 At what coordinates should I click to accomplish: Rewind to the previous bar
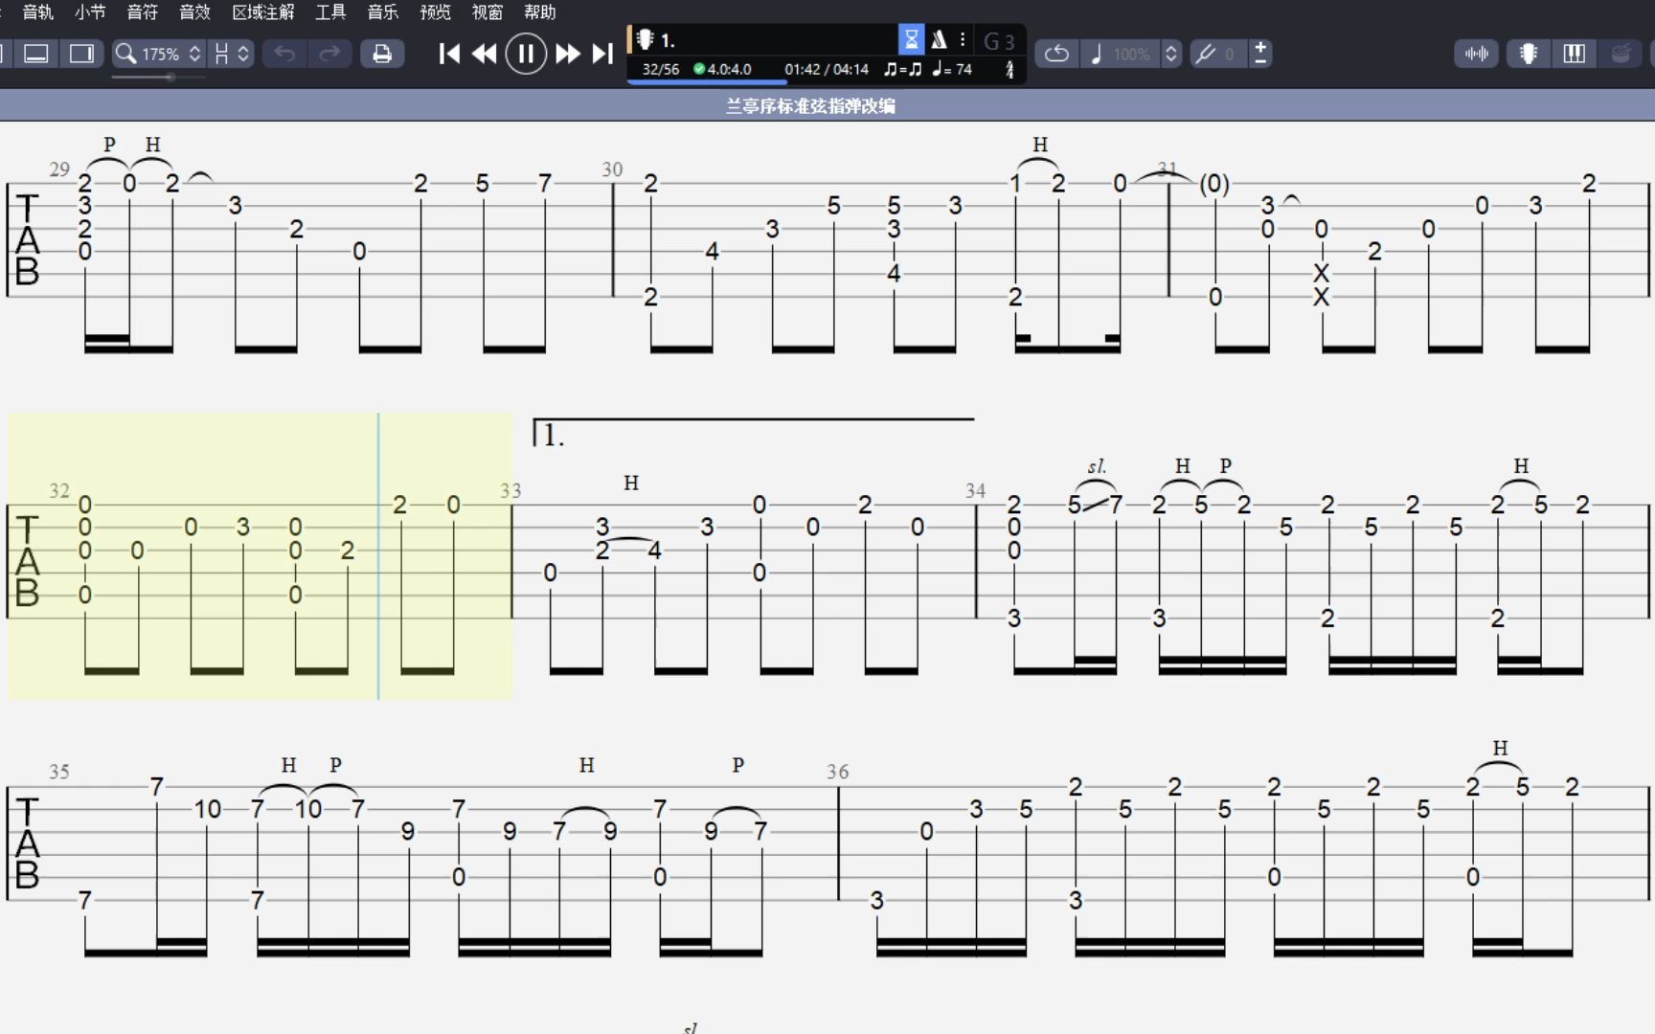[485, 54]
